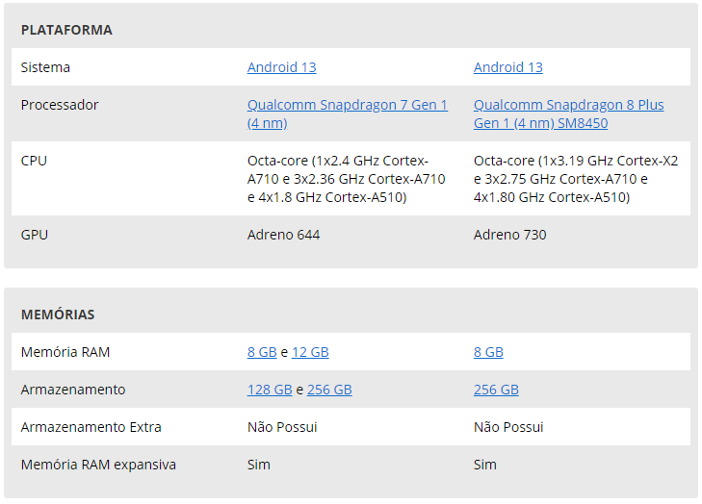Click the CPU text with 1x2.4 GHz

(x=346, y=179)
